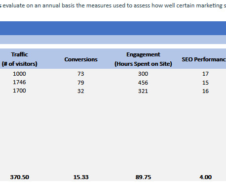Select the engagement hours value 456
The width and height of the screenshot is (226, 189).
tap(143, 83)
